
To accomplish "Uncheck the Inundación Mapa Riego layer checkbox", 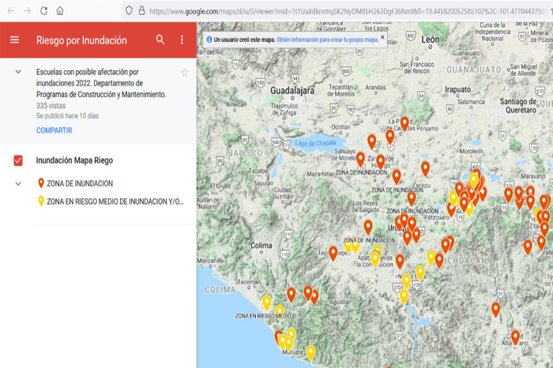I will pos(18,160).
